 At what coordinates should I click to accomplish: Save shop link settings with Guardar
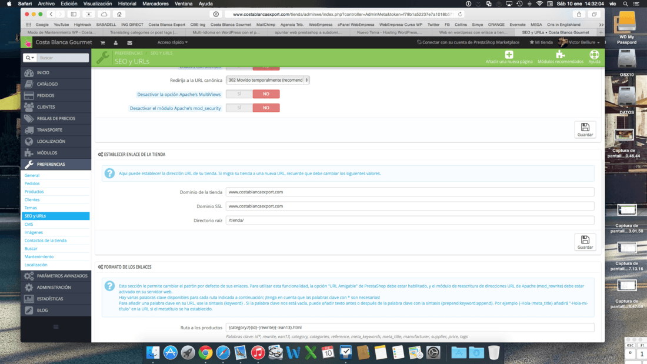pos(585,242)
